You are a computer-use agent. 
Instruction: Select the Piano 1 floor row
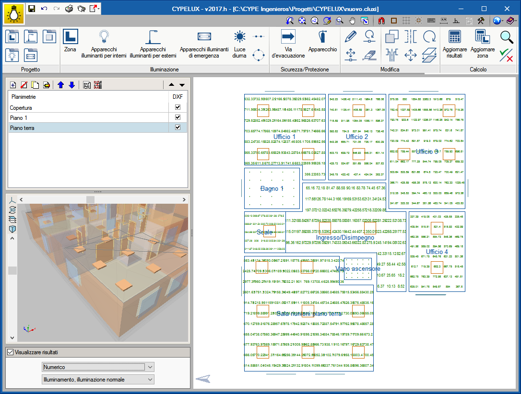click(x=98, y=117)
